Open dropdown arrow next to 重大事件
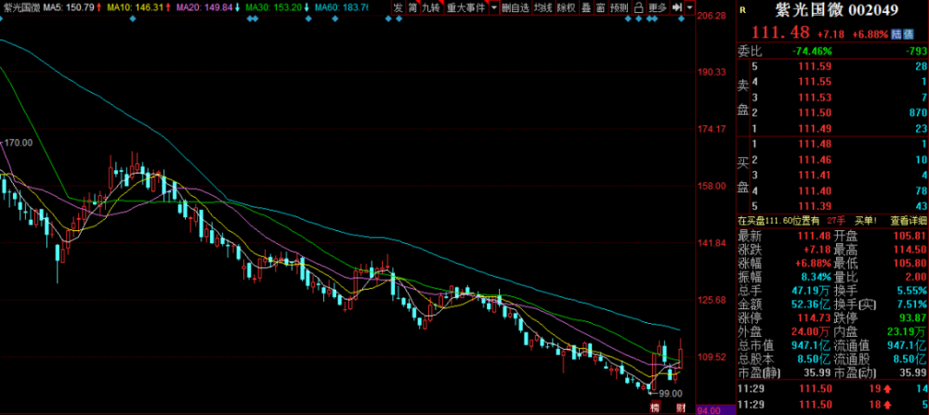The image size is (929, 415). tap(494, 7)
